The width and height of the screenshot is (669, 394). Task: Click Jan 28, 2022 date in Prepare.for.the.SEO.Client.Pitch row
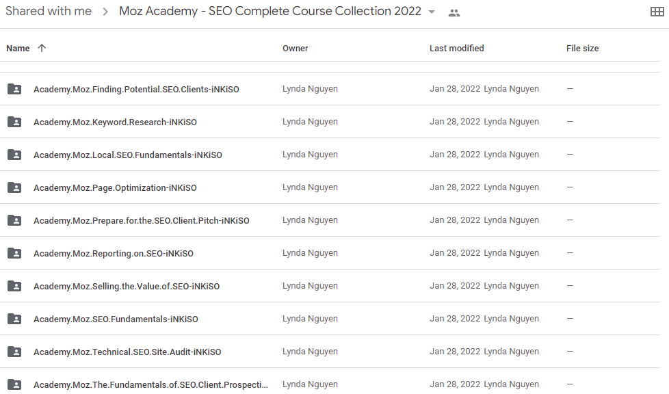[455, 220]
